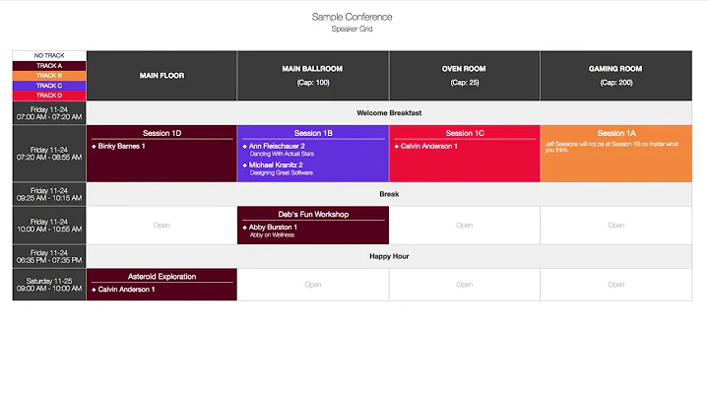
Task: Select the Break row
Action: pos(389,194)
